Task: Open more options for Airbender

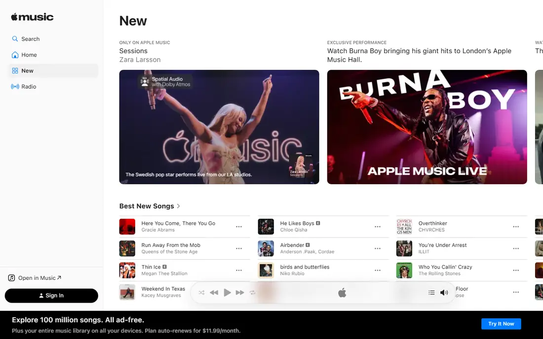Action: click(378, 248)
